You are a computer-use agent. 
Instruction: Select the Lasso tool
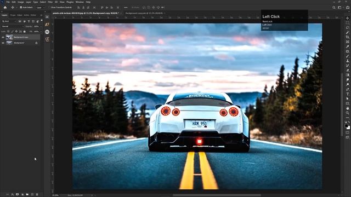click(x=347, y=27)
